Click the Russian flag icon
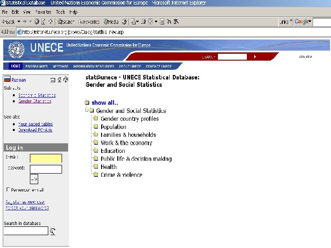Viewport: 331px width, 248px height. 7,79
